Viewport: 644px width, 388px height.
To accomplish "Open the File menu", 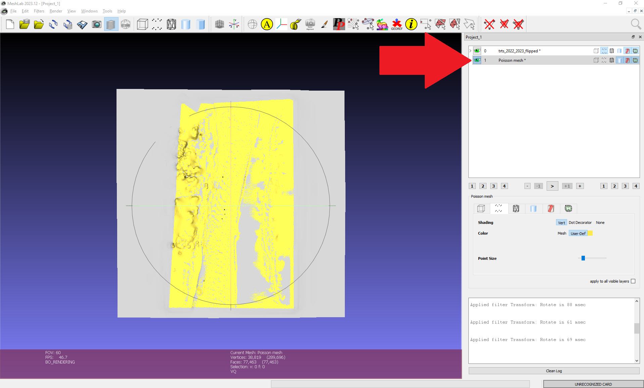I will coord(13,11).
